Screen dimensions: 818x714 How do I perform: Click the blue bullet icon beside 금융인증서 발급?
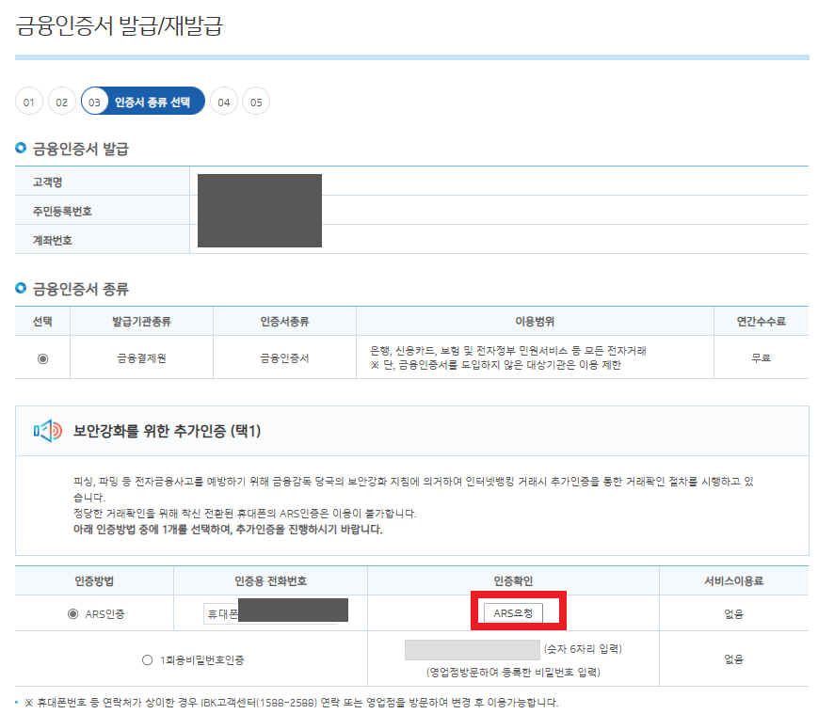point(21,148)
